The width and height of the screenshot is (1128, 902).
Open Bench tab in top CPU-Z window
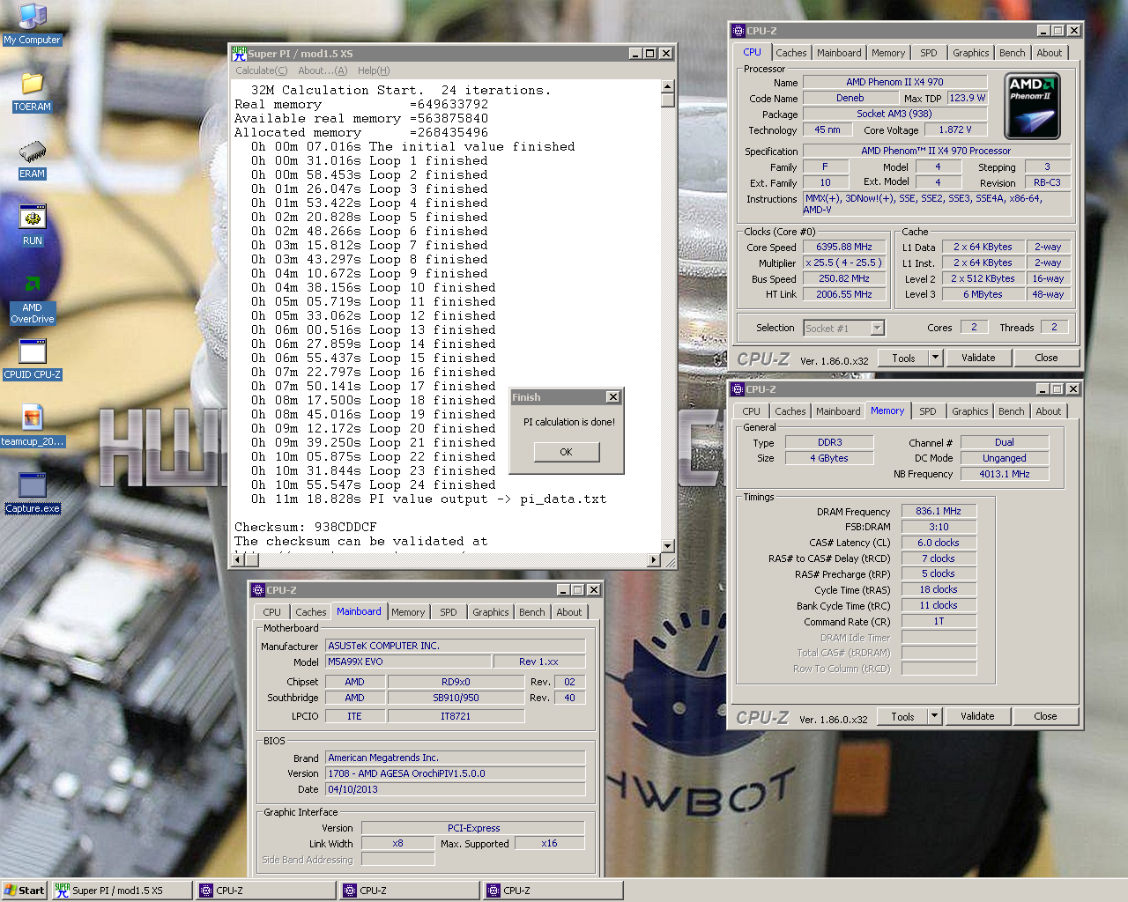1013,53
